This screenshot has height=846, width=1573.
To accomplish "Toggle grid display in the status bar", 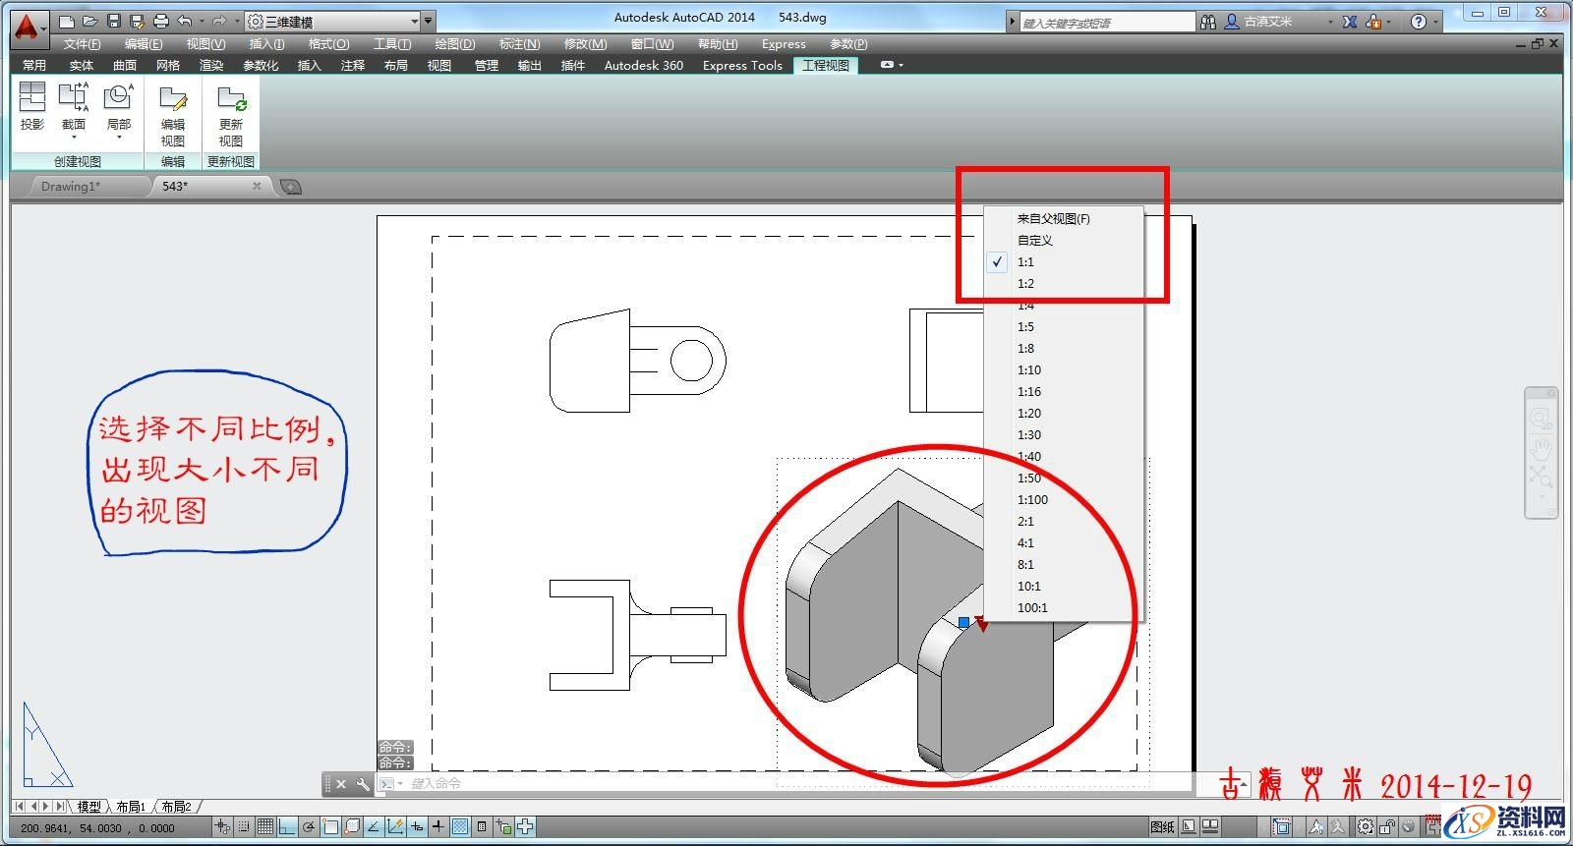I will (264, 827).
